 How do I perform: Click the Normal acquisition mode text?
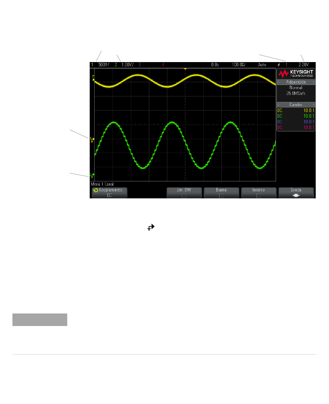point(296,88)
